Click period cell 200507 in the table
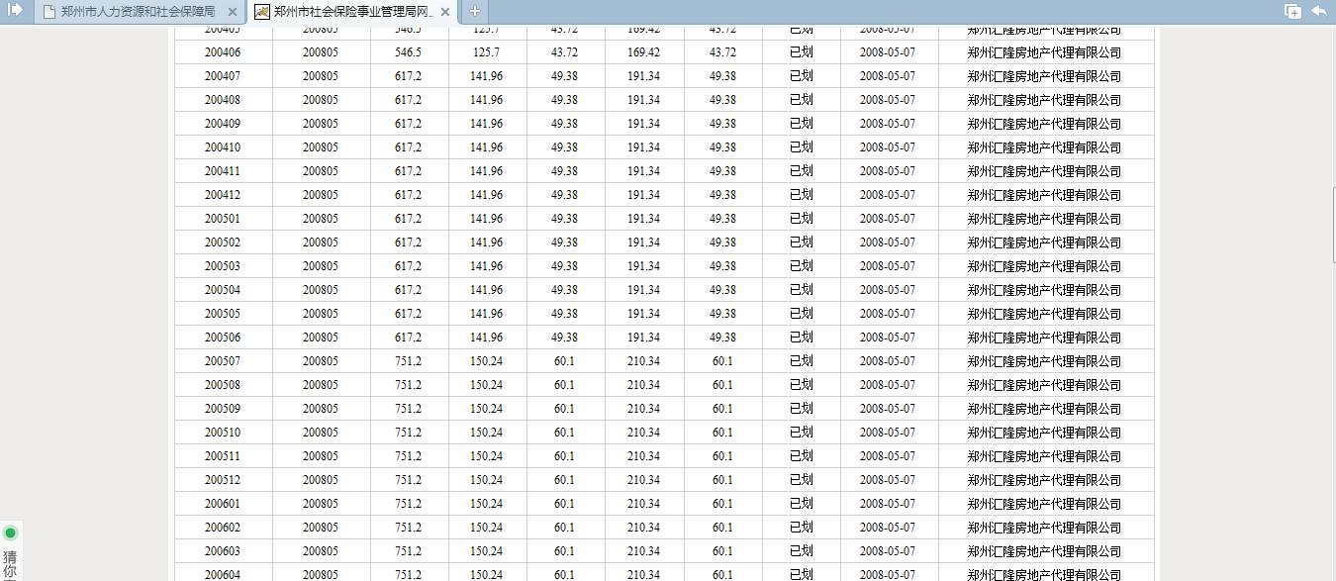 tap(223, 361)
